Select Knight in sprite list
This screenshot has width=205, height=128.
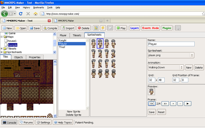point(72,40)
